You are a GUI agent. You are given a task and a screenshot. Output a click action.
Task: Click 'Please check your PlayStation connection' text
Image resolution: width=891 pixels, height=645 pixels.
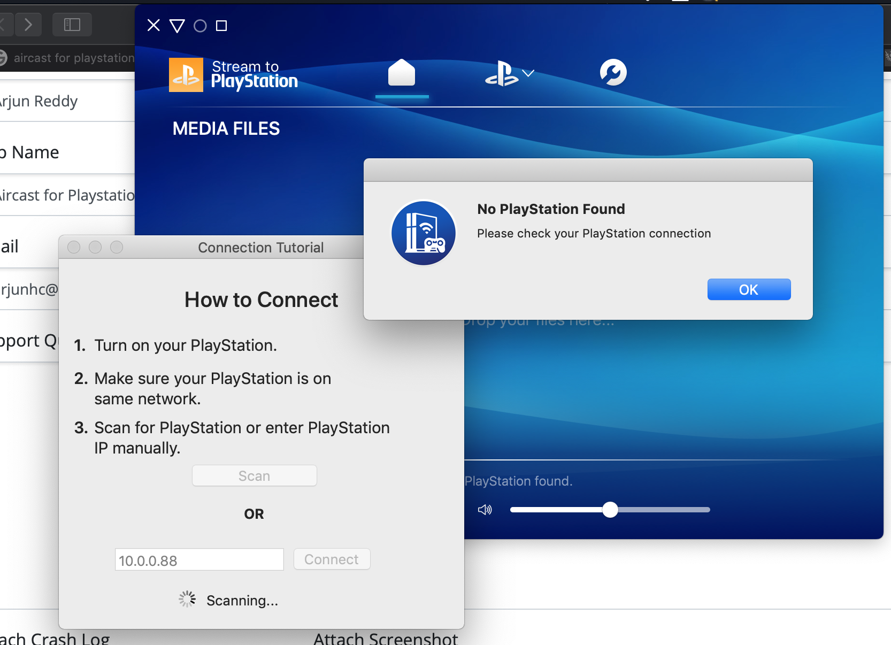(594, 234)
